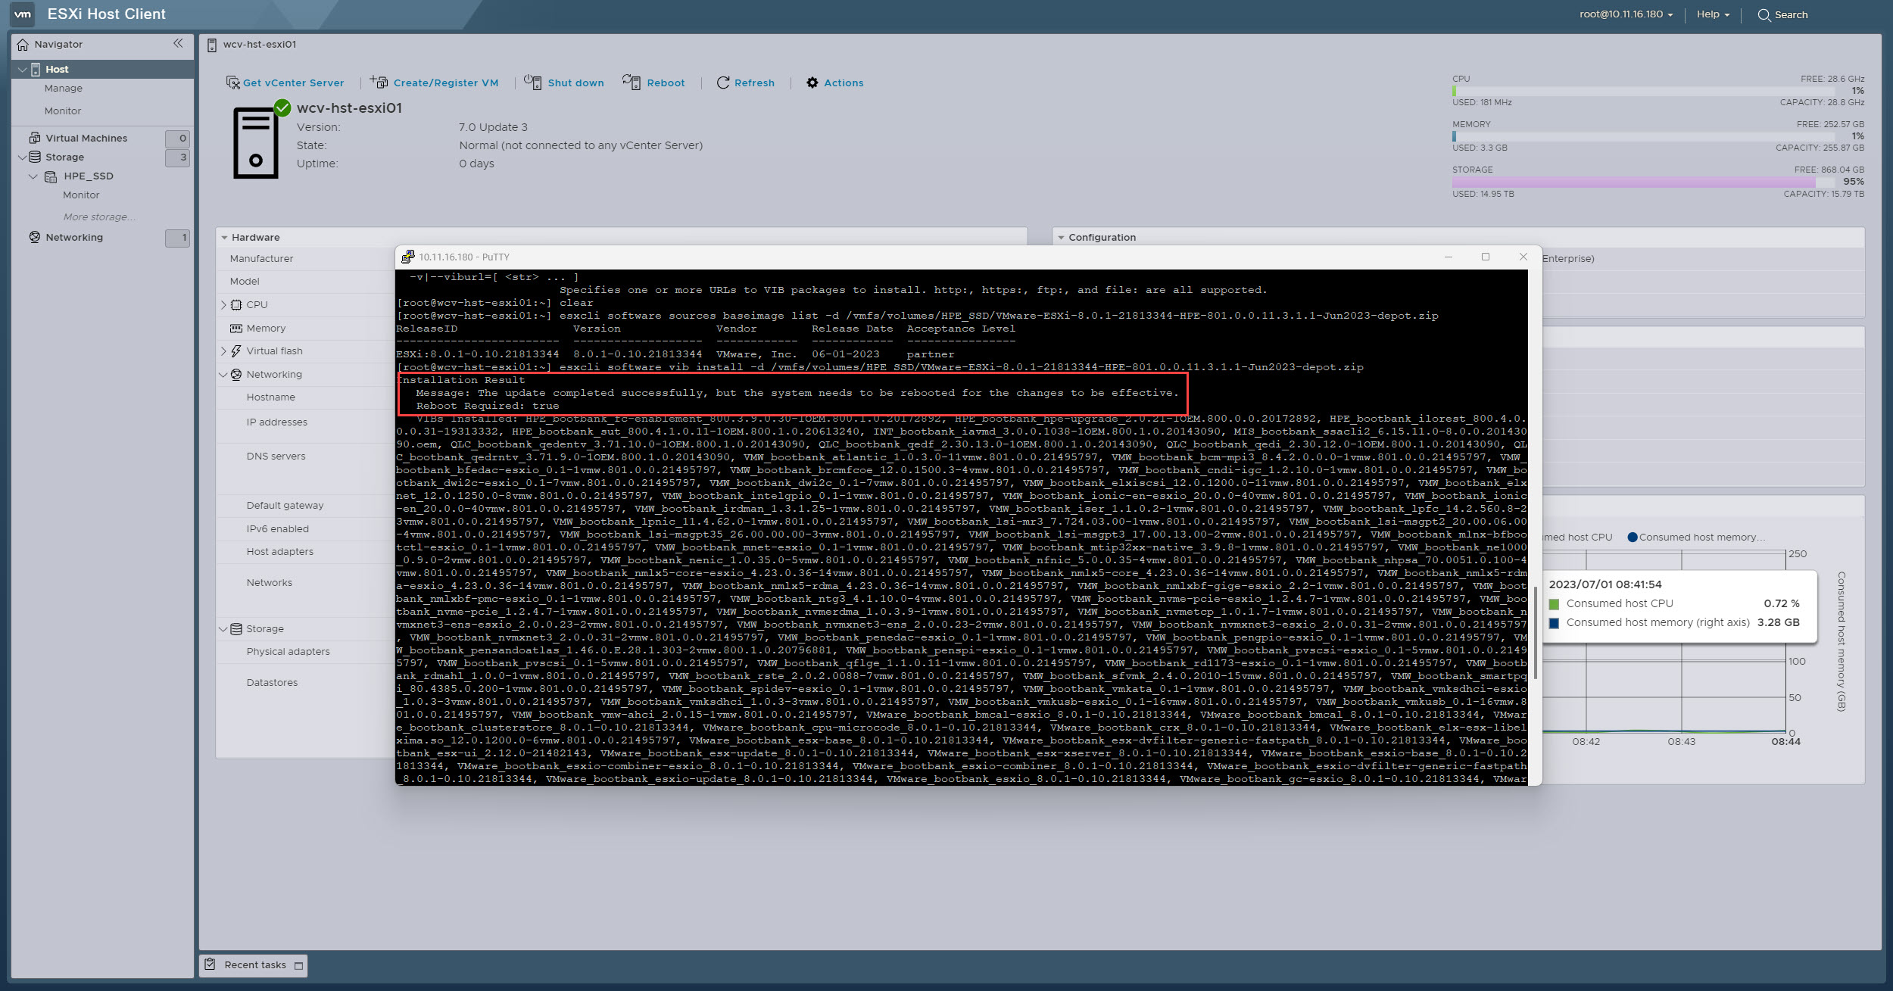Collapse the Storage tree node in Navigator
This screenshot has height=991, width=1893.
22,157
